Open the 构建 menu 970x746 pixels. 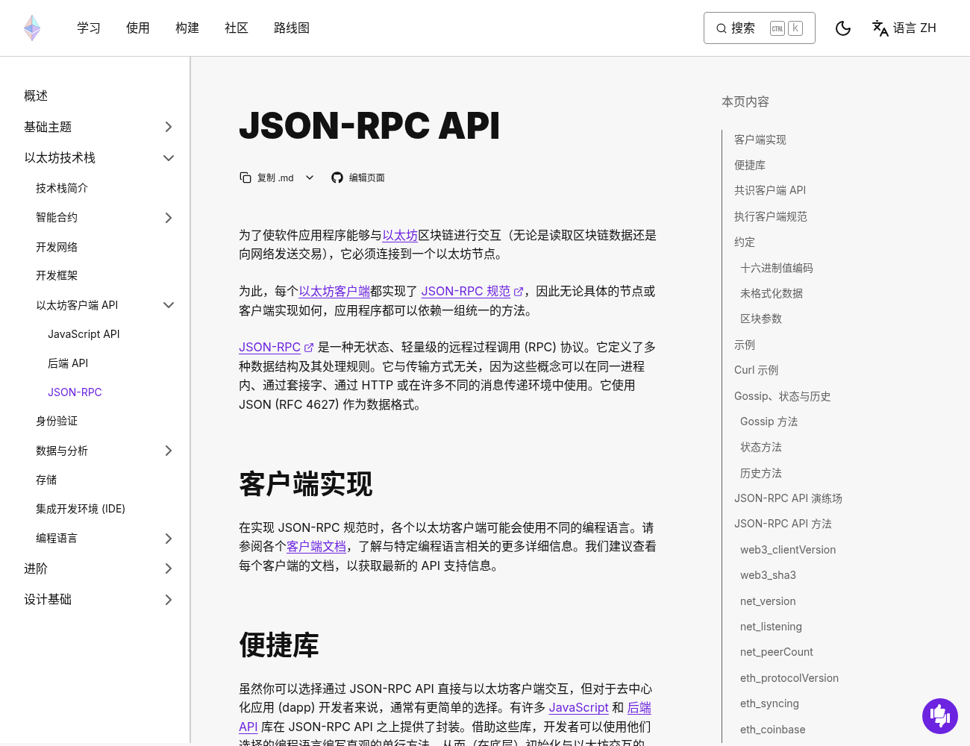coord(187,28)
